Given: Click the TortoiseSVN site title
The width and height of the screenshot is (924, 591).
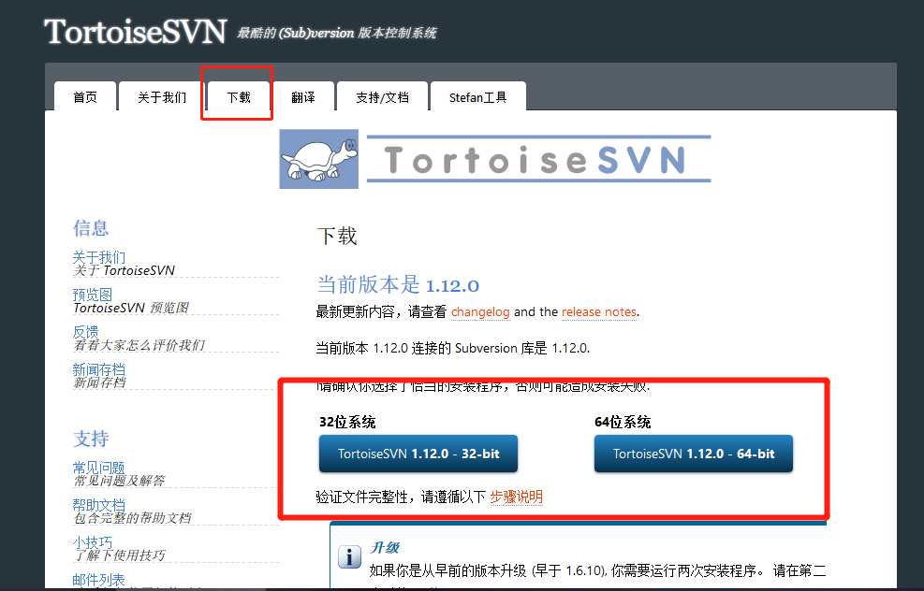Looking at the screenshot, I should 135,31.
